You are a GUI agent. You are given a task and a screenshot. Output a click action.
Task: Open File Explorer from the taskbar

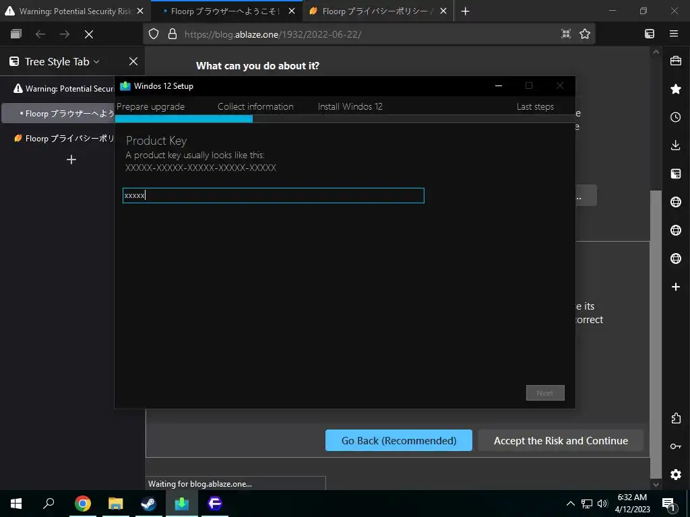116,504
